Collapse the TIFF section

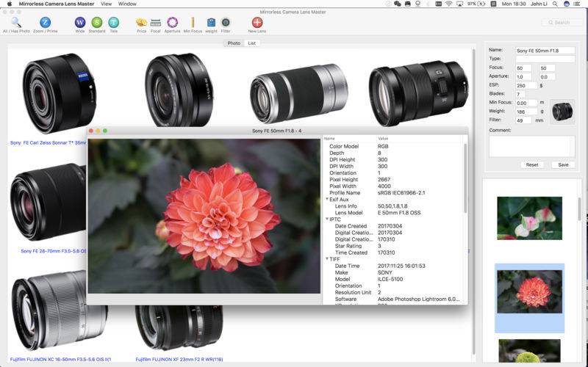pos(327,259)
